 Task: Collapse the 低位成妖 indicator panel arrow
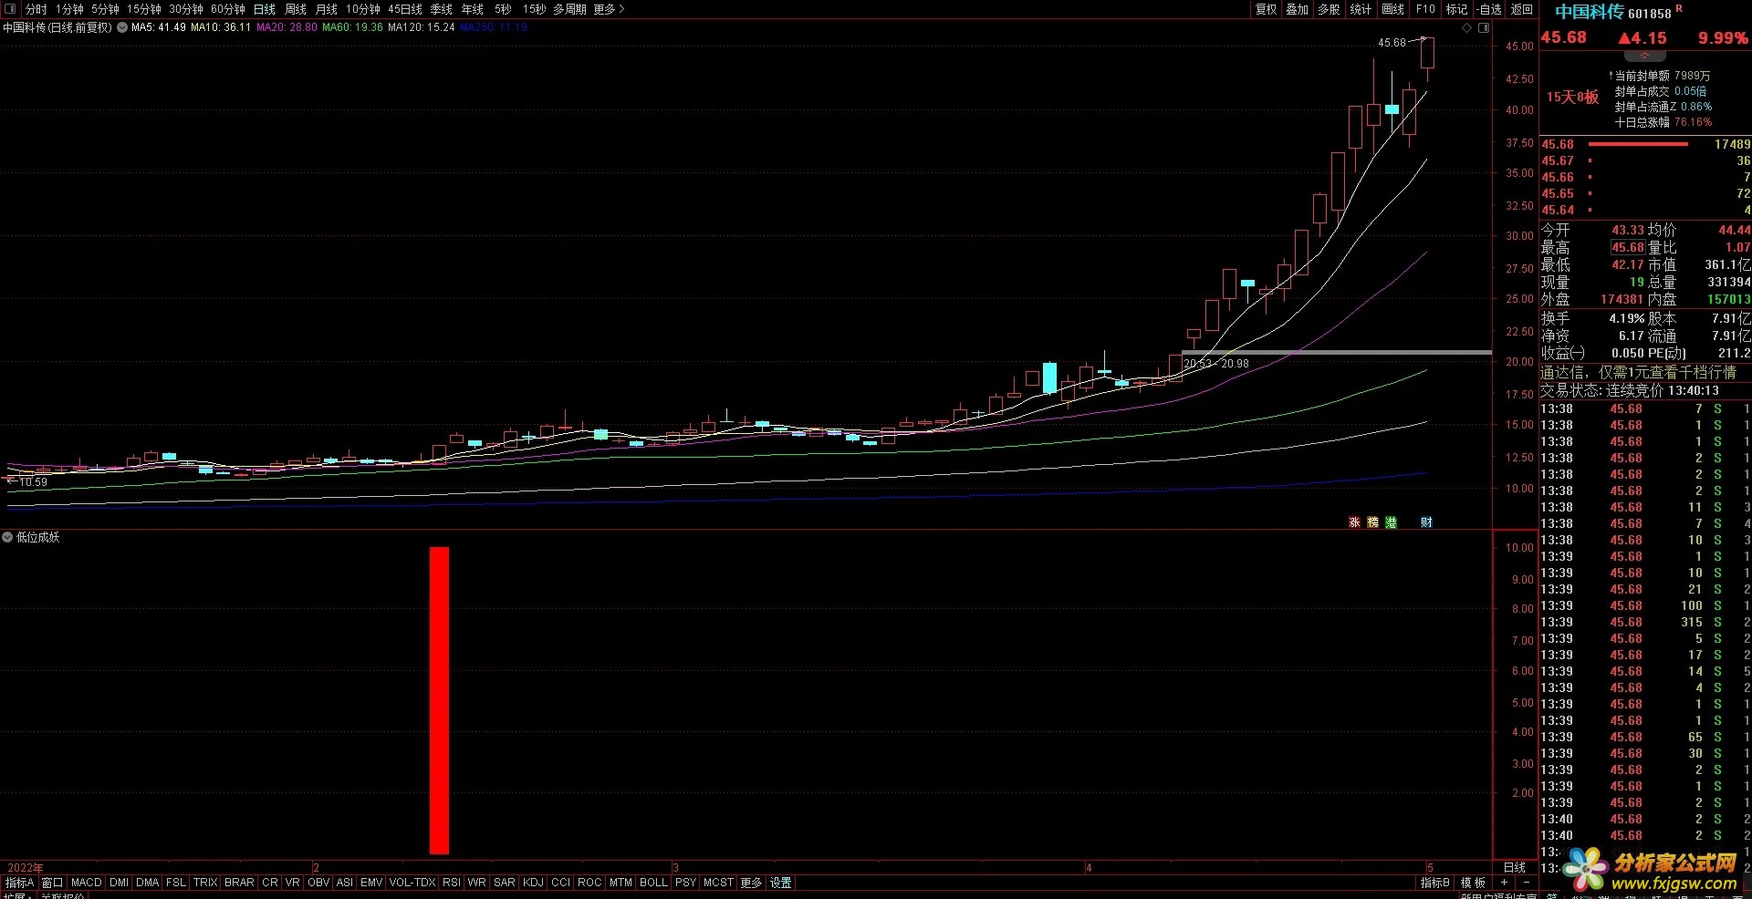click(x=7, y=537)
